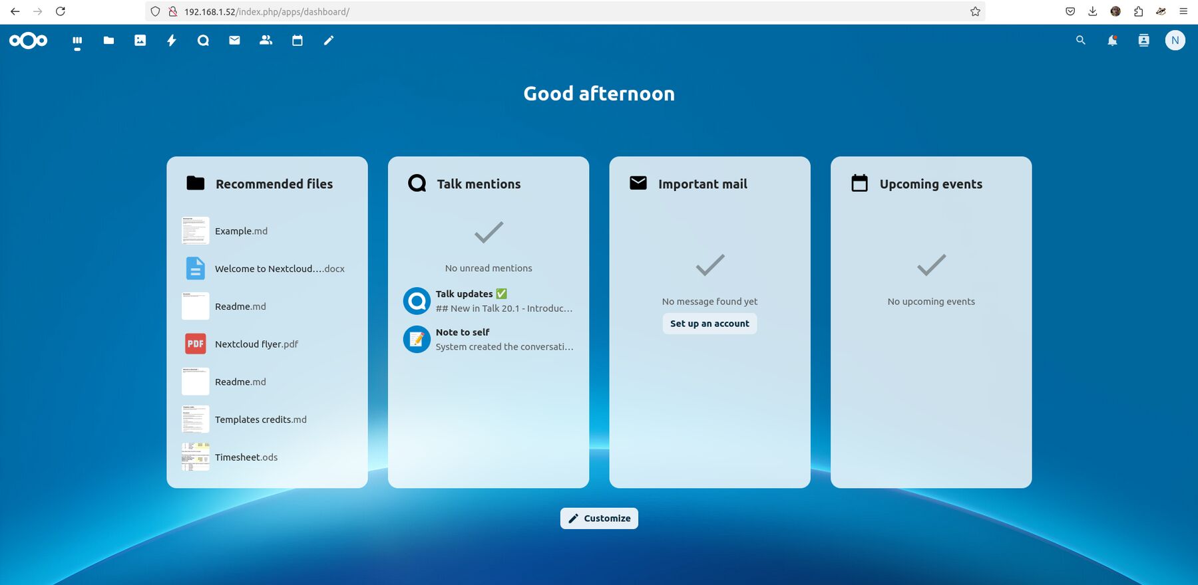Open the Calendar app icon
Screen dimensions: 1198x585
click(x=298, y=41)
